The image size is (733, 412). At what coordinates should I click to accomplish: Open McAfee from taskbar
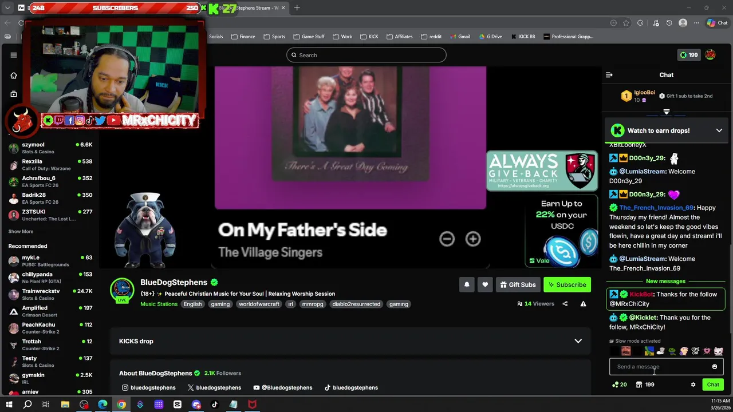[252, 405]
